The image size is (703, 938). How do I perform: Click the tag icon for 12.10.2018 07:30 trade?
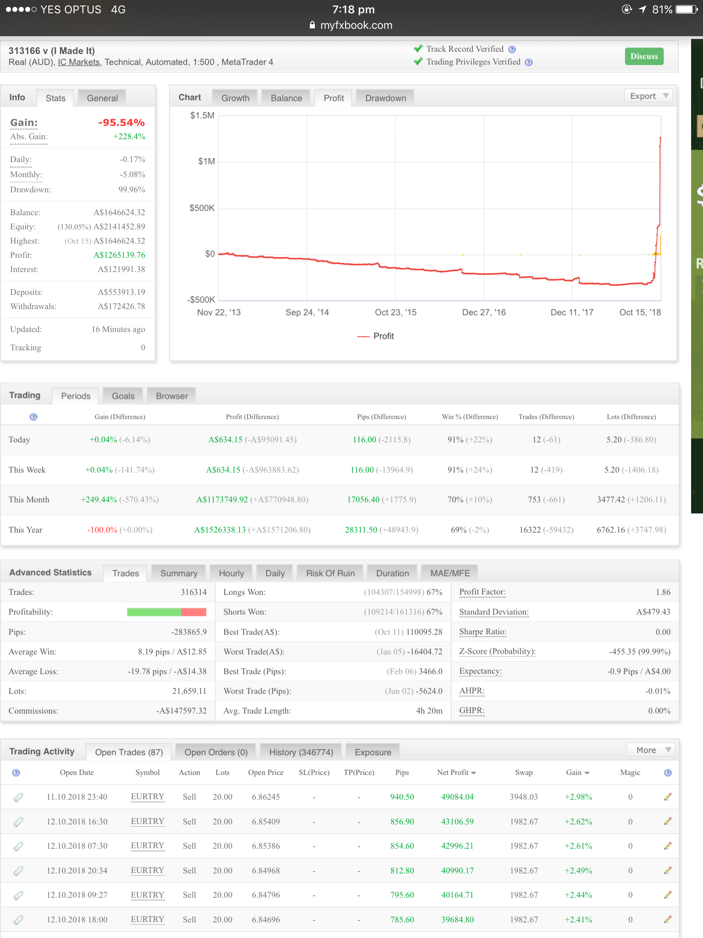[x=18, y=846]
